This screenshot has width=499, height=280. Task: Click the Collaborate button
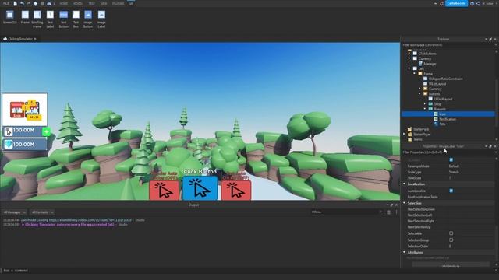(x=456, y=3)
